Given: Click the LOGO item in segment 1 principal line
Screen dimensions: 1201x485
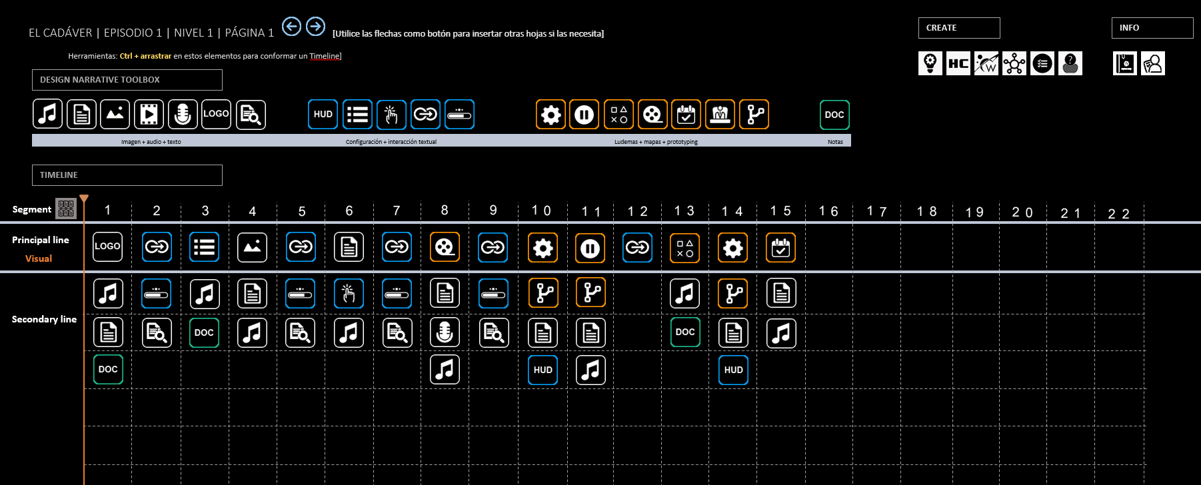Looking at the screenshot, I should coord(107,246).
